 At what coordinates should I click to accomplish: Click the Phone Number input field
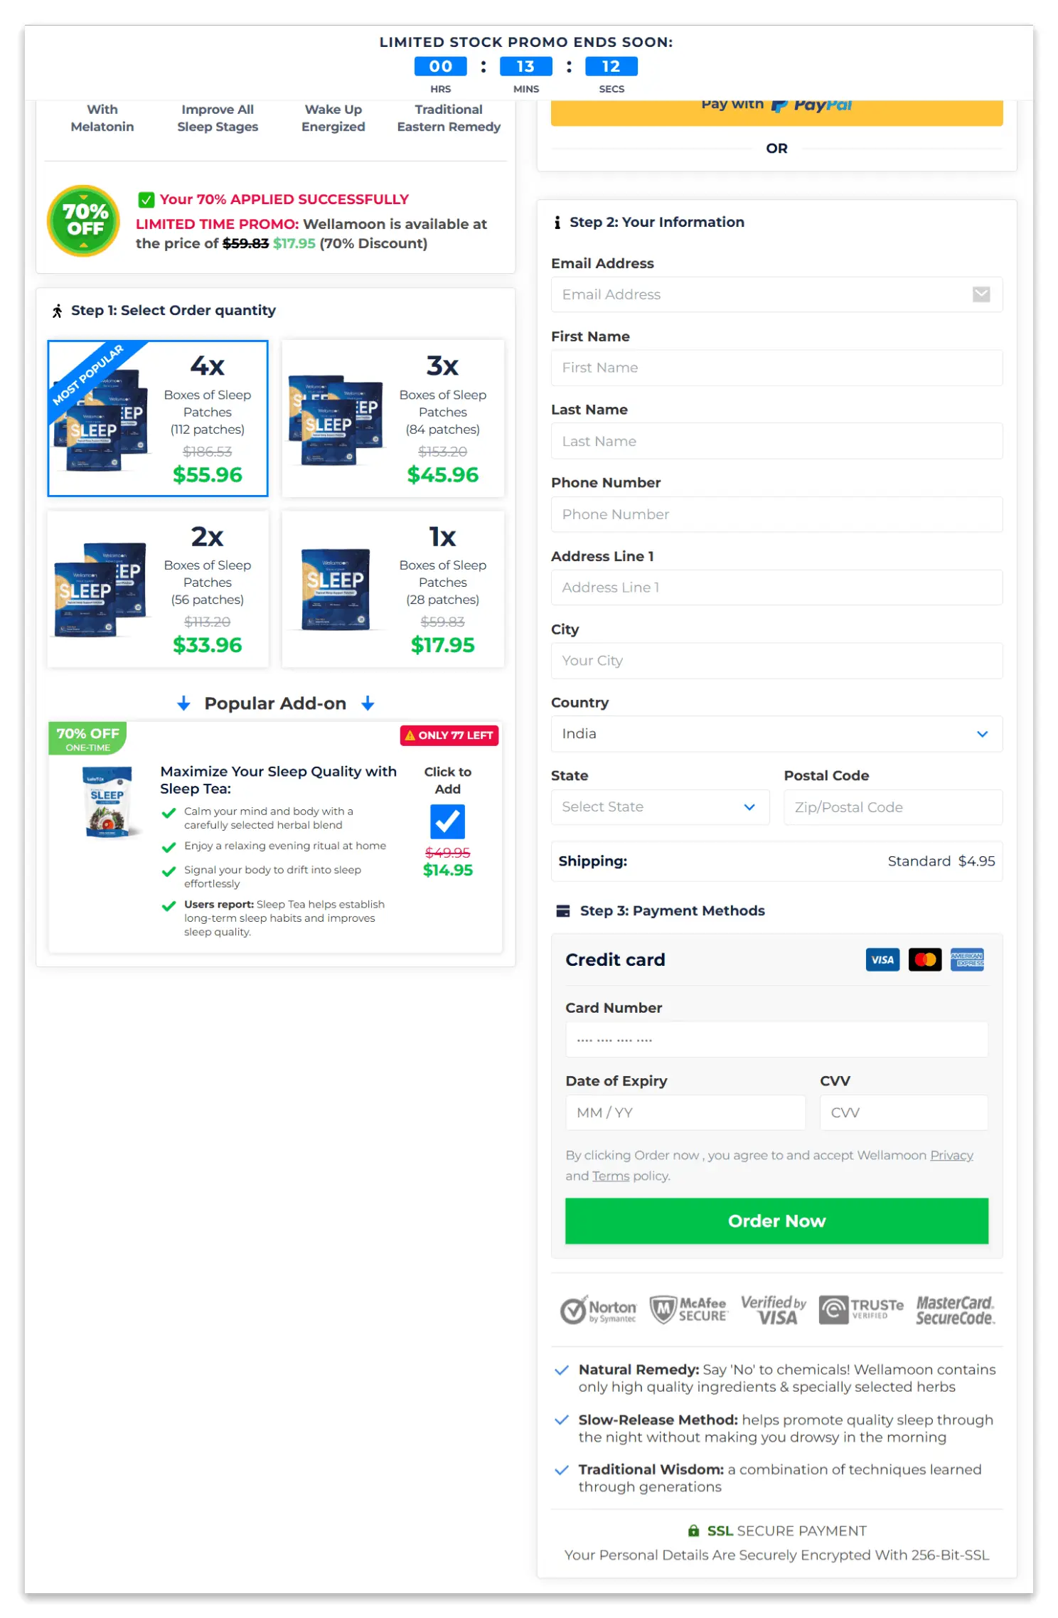point(776,514)
